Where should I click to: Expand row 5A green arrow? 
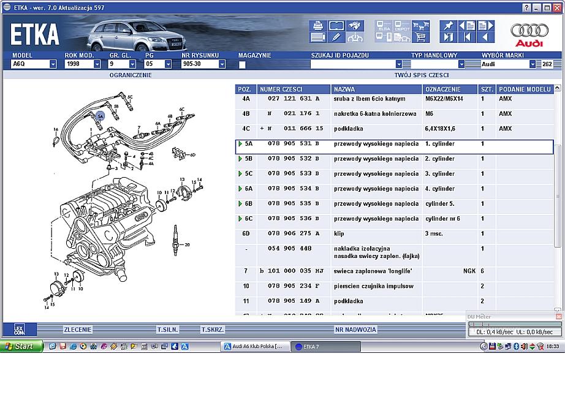[240, 144]
